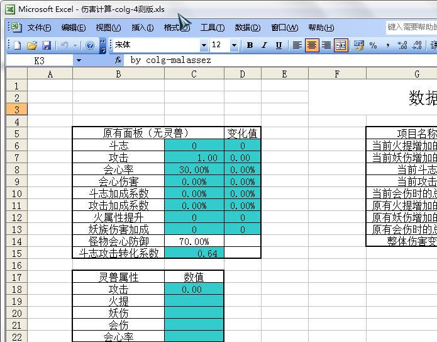Click the Increase Decimal icon
Screen dimensions: 437x342
(x=402, y=45)
